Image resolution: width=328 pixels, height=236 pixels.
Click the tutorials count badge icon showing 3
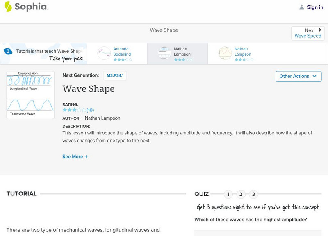pyautogui.click(x=8, y=51)
